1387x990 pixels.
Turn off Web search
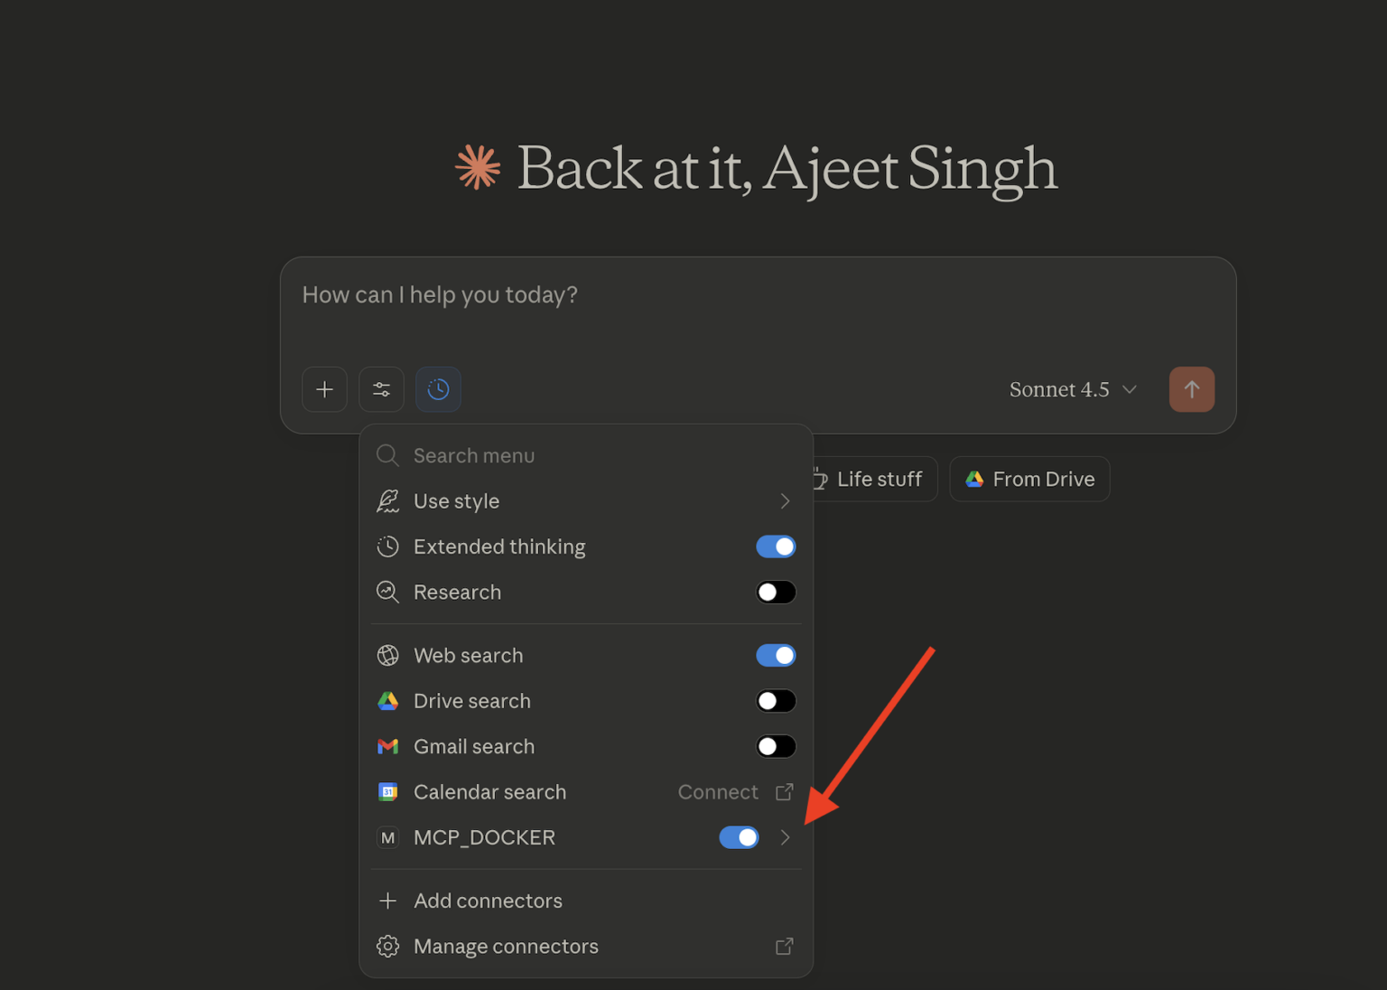pyautogui.click(x=776, y=655)
